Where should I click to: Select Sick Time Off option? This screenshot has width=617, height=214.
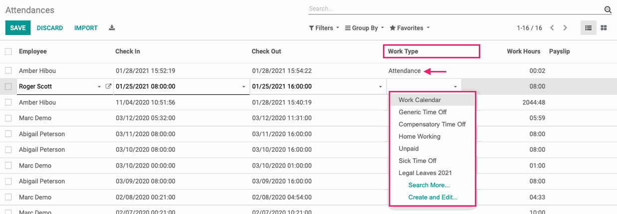point(417,161)
